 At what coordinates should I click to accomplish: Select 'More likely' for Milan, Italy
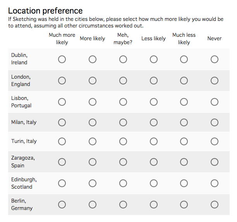93,122
